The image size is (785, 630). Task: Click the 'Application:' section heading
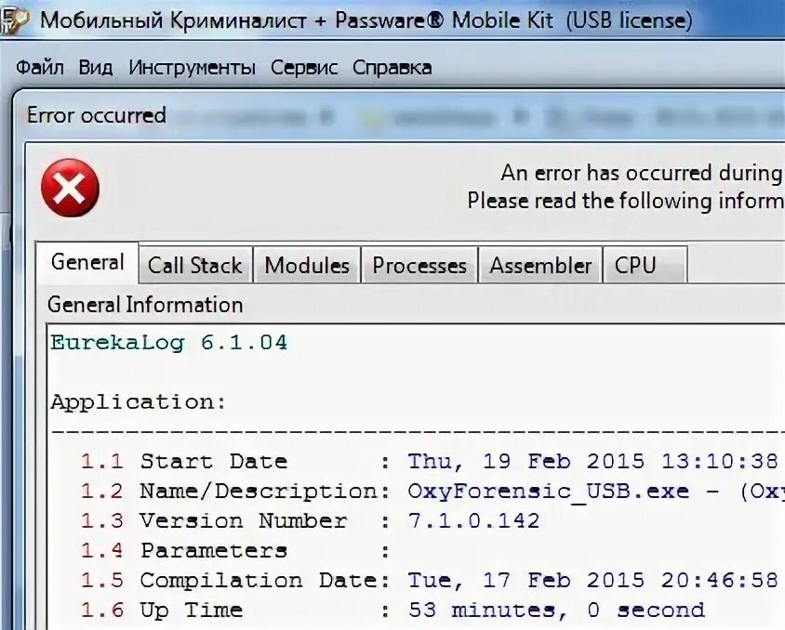click(x=139, y=402)
